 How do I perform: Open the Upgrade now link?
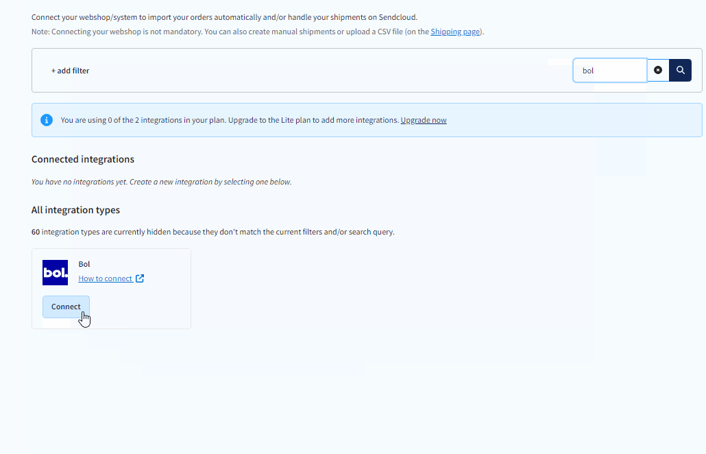(423, 119)
